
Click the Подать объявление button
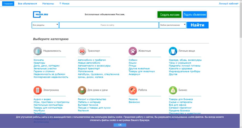click(195, 15)
